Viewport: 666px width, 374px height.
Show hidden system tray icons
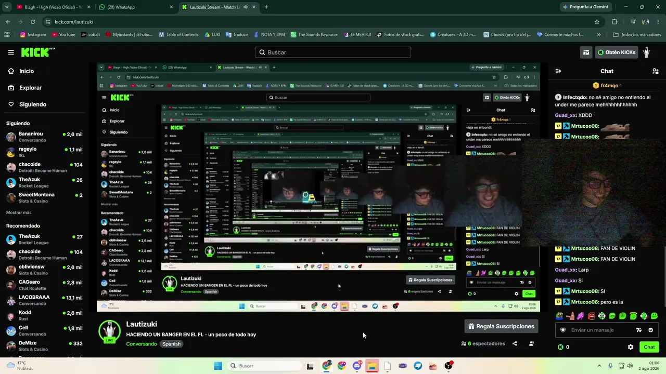pyautogui.click(x=599, y=366)
